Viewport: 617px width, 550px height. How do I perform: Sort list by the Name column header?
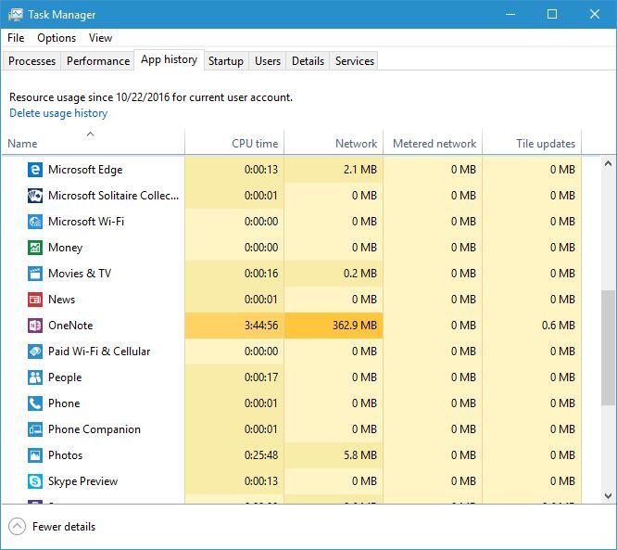[22, 144]
